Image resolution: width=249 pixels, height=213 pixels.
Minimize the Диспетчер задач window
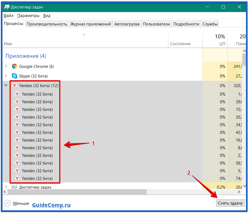click(207, 7)
